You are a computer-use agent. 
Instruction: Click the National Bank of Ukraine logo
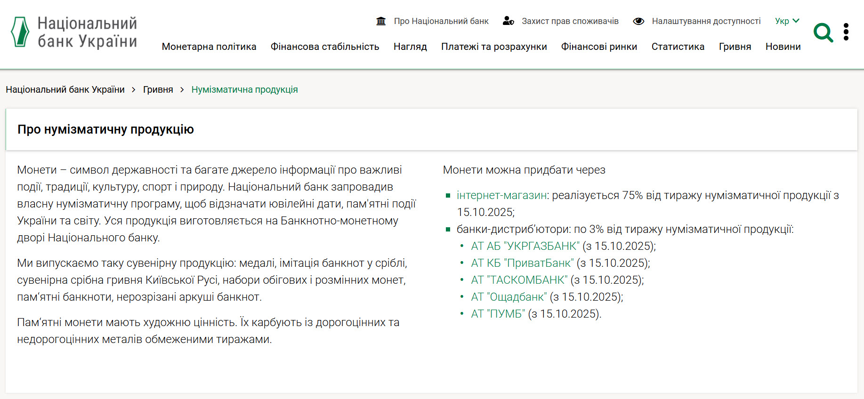point(74,32)
